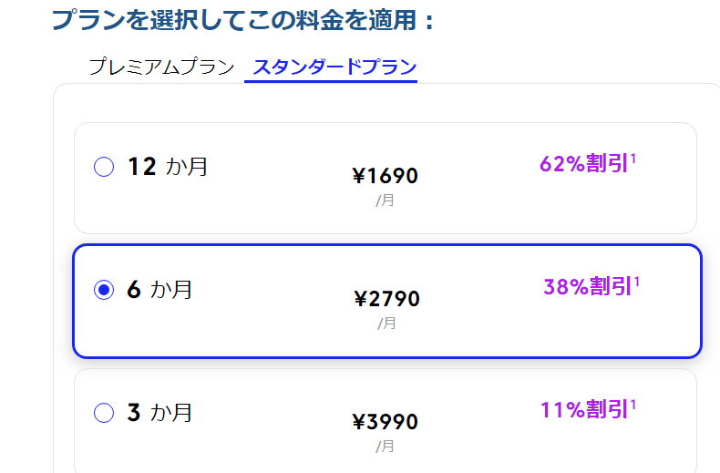This screenshot has width=720, height=473.
Task: Open footnote 1 beside 62%割引
Action: point(633,159)
